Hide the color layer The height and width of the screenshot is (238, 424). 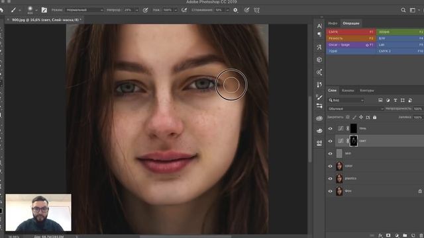pyautogui.click(x=330, y=166)
